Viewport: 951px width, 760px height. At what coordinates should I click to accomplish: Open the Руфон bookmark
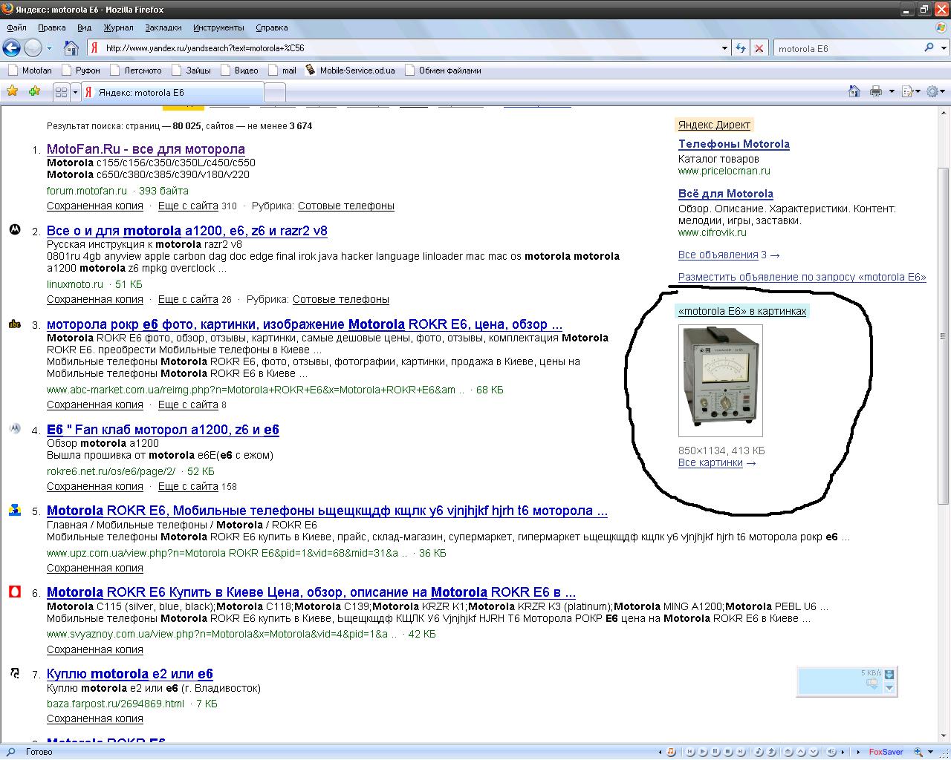click(x=80, y=71)
